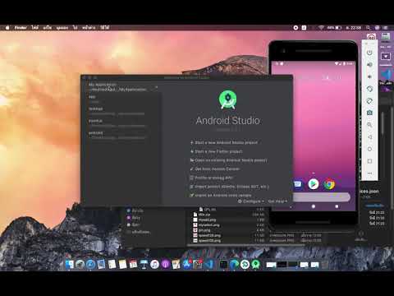
Task: Click the emulator volume down icon
Action: [369, 76]
